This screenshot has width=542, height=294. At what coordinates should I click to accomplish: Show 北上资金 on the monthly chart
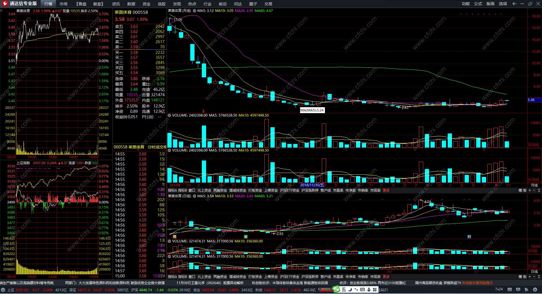tap(204, 190)
